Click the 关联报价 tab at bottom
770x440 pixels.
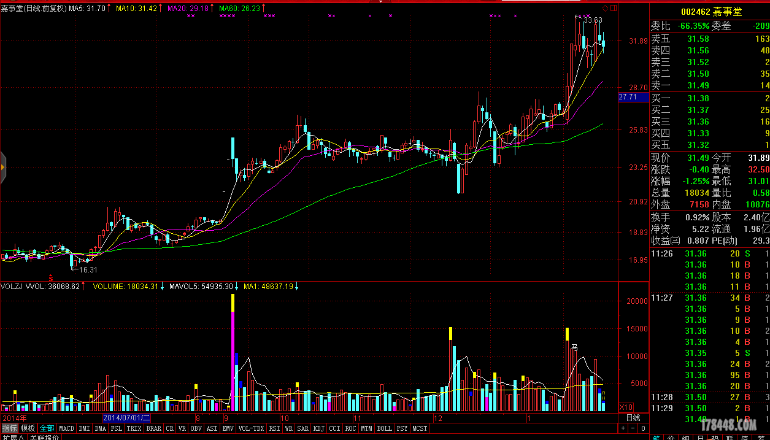(x=45, y=438)
